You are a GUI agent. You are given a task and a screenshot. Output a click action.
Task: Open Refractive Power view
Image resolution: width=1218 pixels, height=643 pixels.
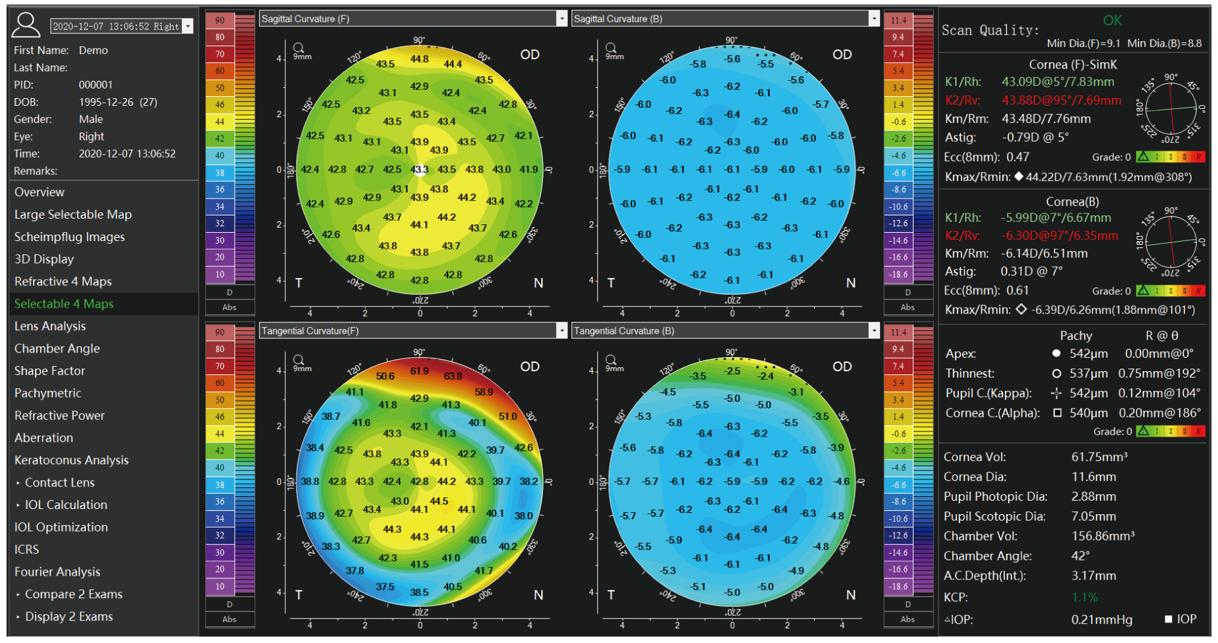(60, 415)
